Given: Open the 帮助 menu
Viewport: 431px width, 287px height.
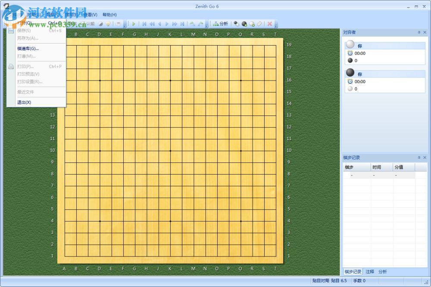Looking at the screenshot, I should click(109, 15).
